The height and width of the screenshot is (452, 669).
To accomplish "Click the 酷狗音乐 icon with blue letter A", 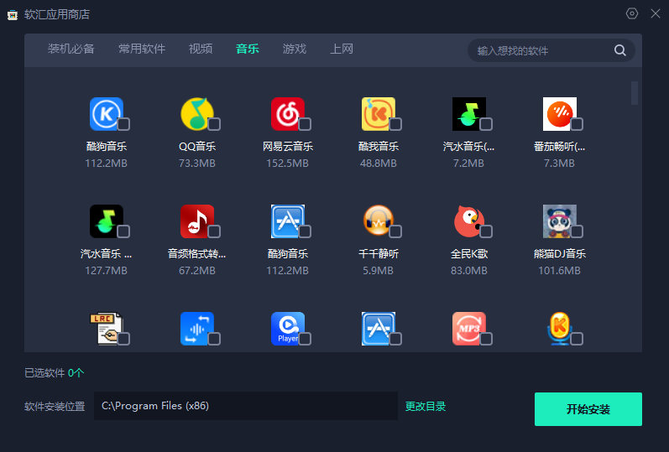I will [x=288, y=221].
